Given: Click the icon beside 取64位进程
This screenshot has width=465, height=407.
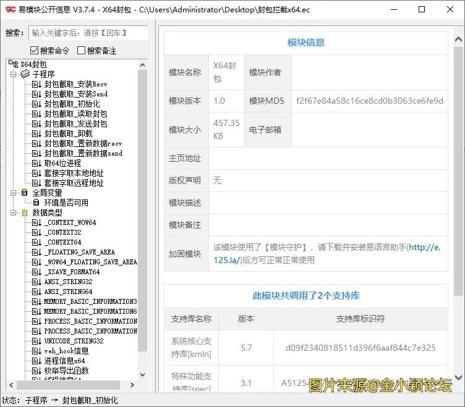Looking at the screenshot, I should point(36,163).
